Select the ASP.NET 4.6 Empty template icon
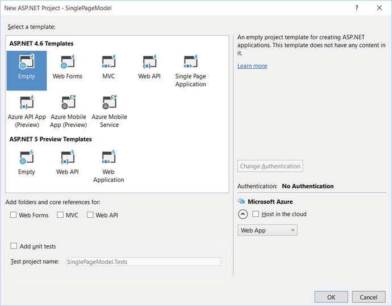 (27, 62)
